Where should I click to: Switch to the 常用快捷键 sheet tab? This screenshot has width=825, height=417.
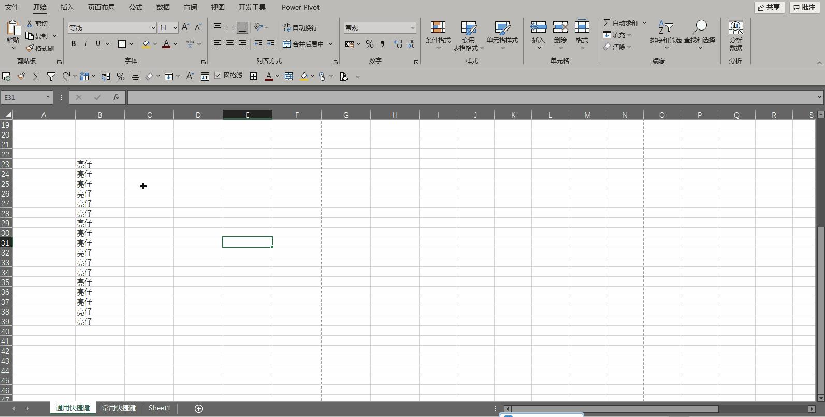(x=119, y=408)
